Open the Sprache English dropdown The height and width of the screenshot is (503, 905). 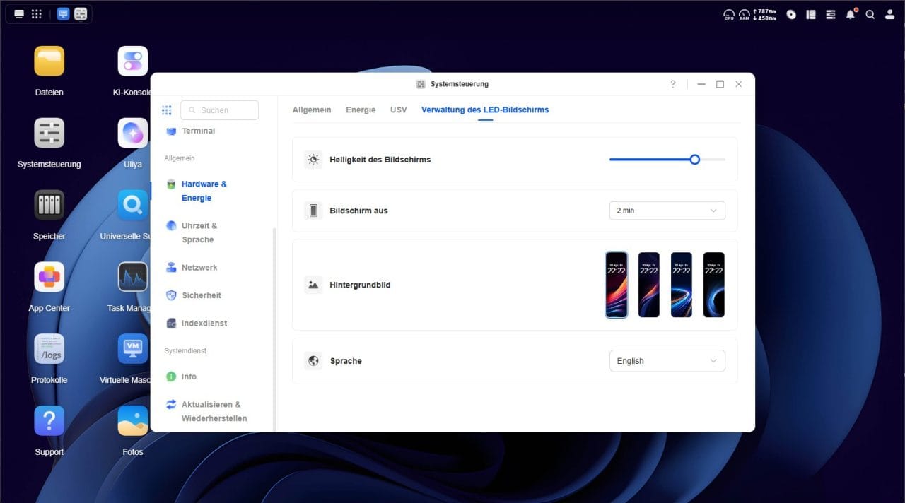[x=667, y=361]
